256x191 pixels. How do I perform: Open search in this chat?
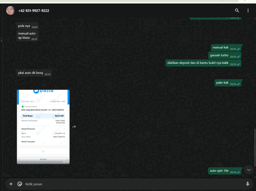coord(237,11)
